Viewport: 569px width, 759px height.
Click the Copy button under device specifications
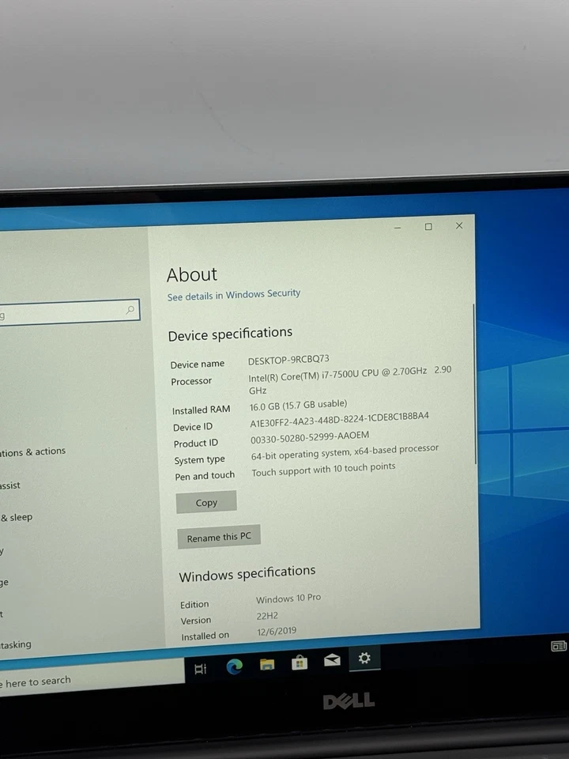(x=206, y=502)
